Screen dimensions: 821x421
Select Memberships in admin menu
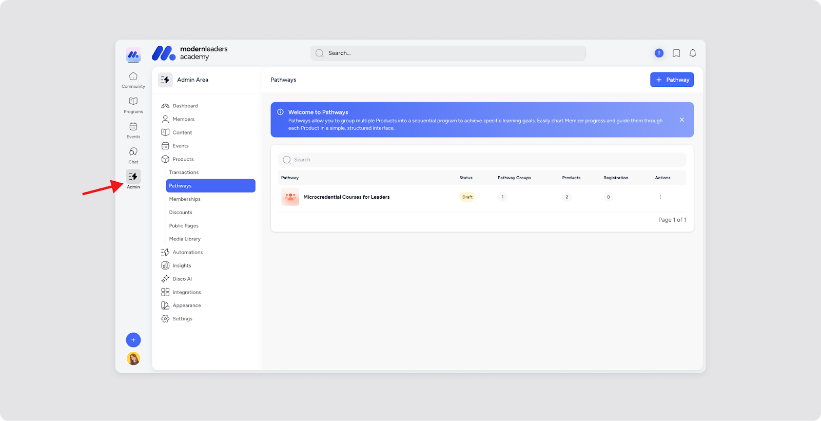click(x=185, y=199)
